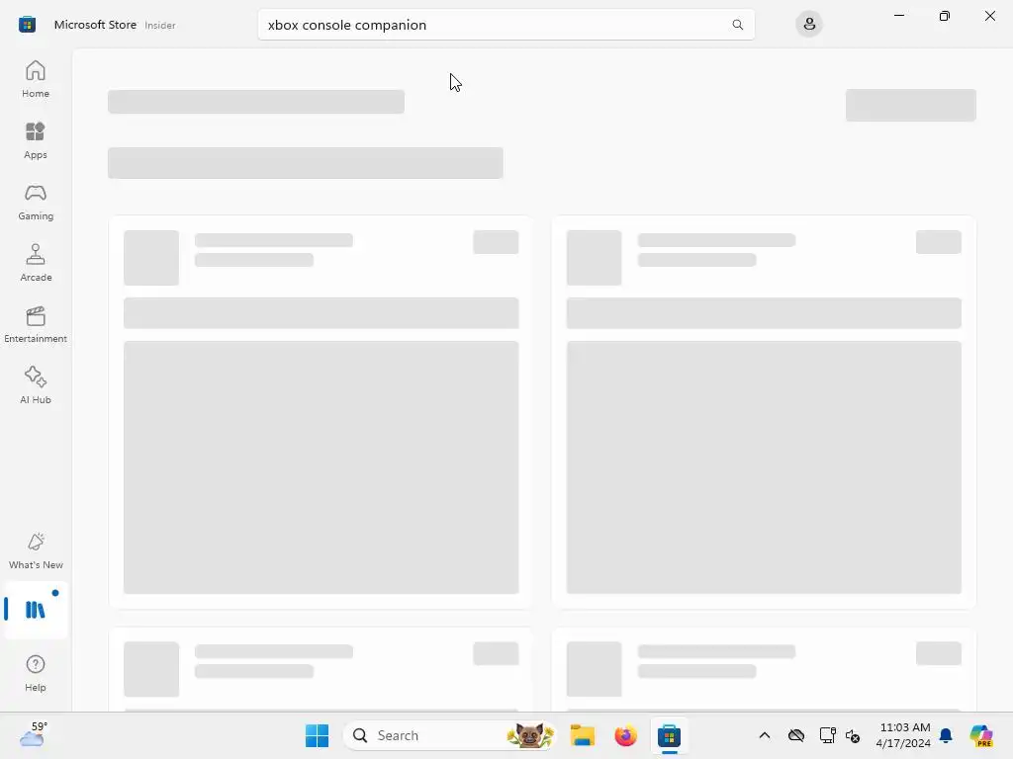
Task: Click the Microsoft Store title text
Action: pyautogui.click(x=95, y=25)
